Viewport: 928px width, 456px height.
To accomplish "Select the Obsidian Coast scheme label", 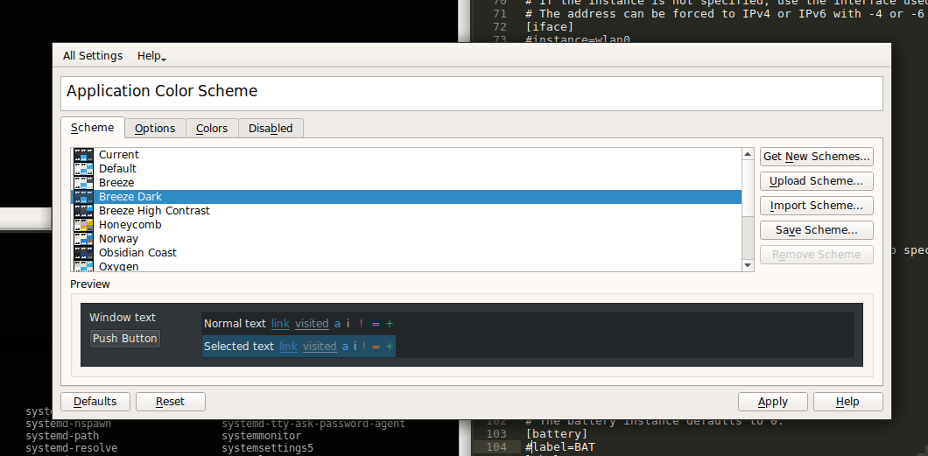I will point(138,253).
